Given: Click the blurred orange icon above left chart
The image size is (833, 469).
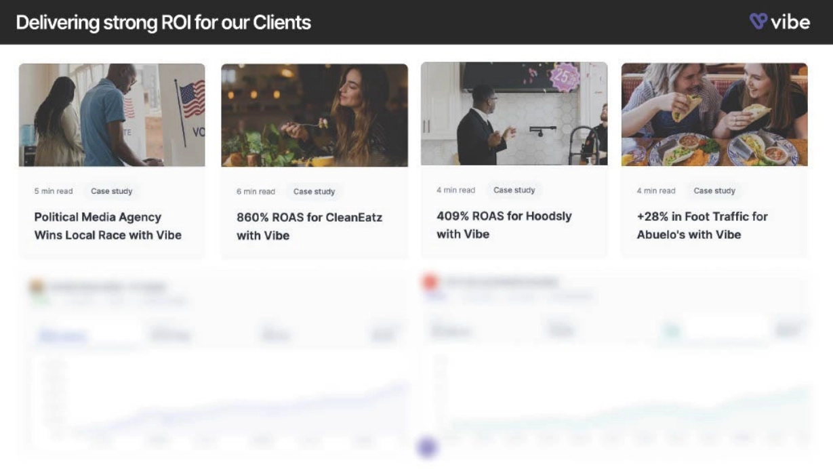Looking at the screenshot, I should [37, 287].
